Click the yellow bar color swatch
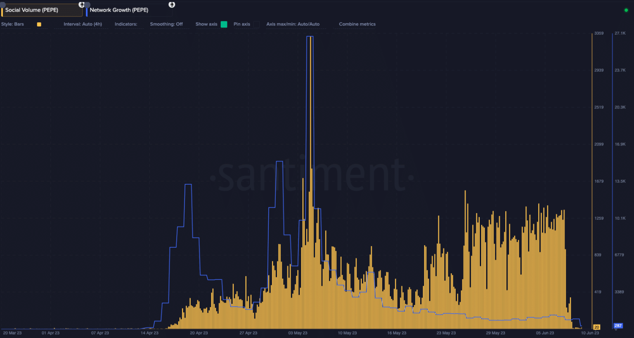Viewport: 634px width, 338px height. coord(39,24)
